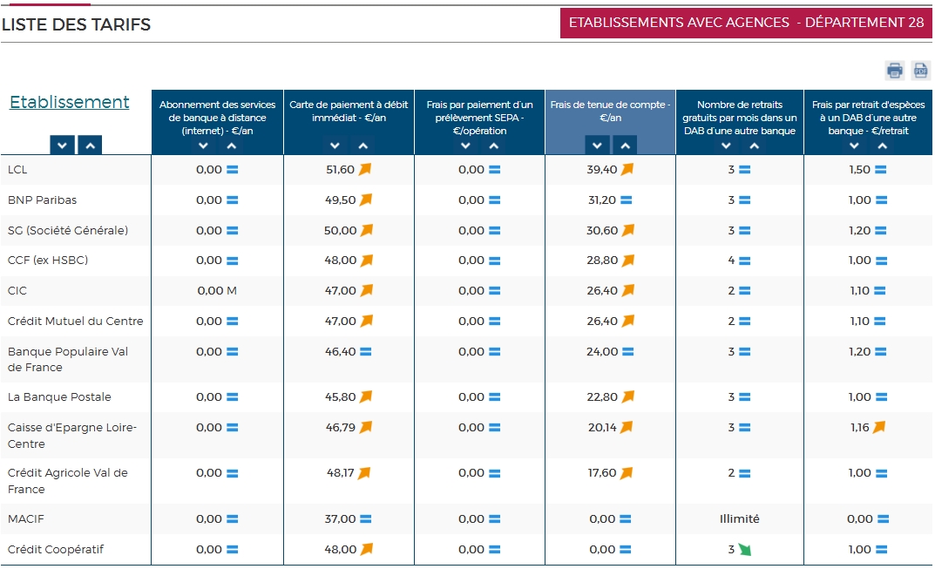Sort Abonnement banque à distance column descending

pyautogui.click(x=204, y=146)
